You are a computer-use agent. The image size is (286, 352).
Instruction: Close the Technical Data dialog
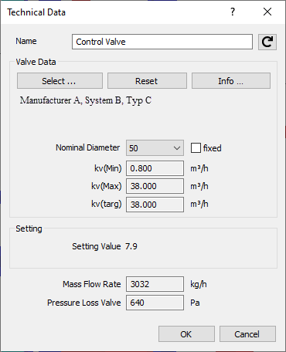(x=267, y=12)
